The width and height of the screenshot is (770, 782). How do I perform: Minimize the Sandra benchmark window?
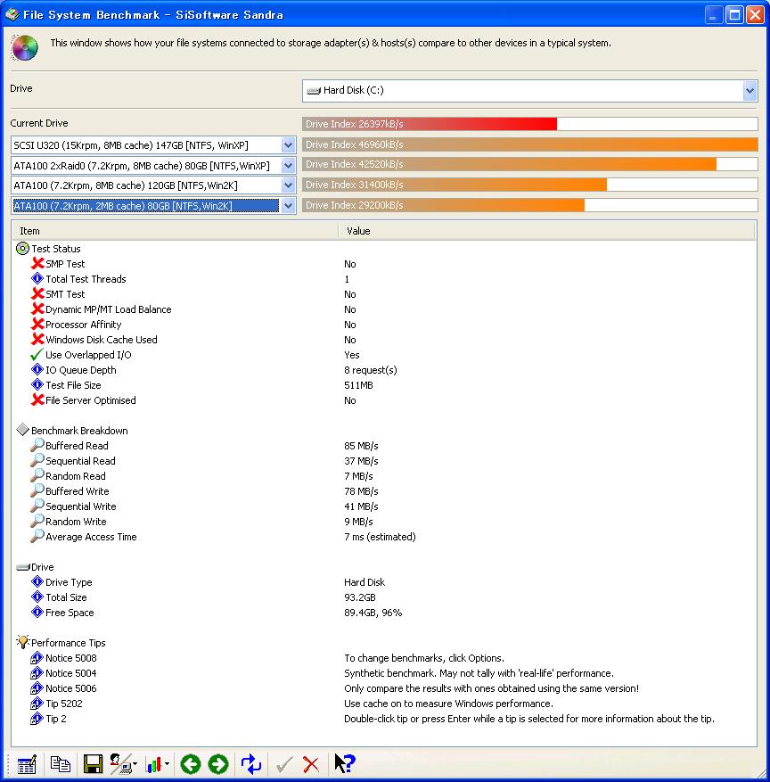pos(714,14)
